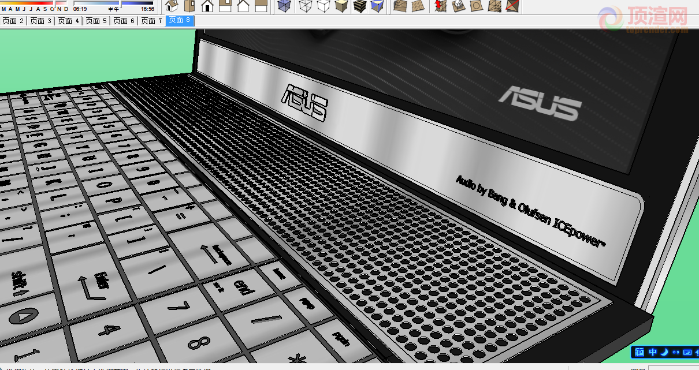The image size is (699, 370).
Task: Adjust the shadow time-of-day slider
Action: pos(122,3)
